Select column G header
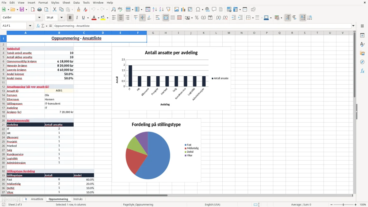Viewport: 368px width, 207px height. tap(153, 33)
